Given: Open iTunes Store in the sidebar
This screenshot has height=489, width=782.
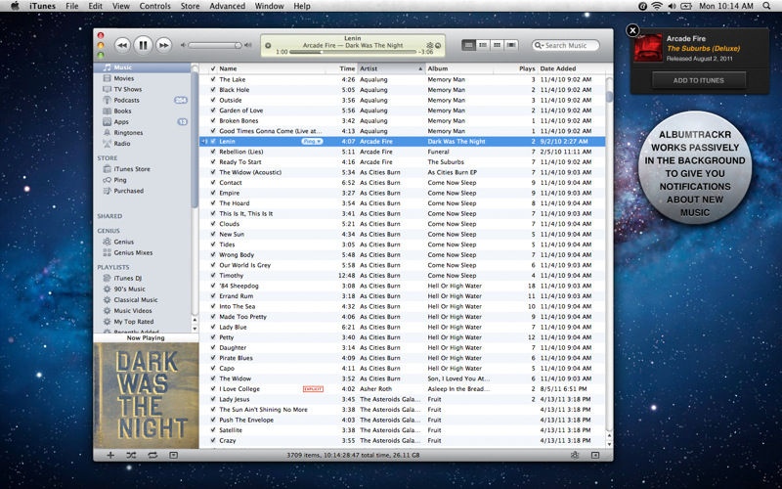Looking at the screenshot, I should [130, 168].
